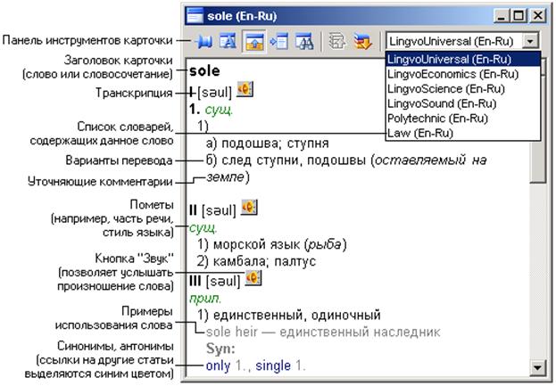556x386 pixels.
Task: Click the greyed previous dictionary card icon
Action: point(336,41)
